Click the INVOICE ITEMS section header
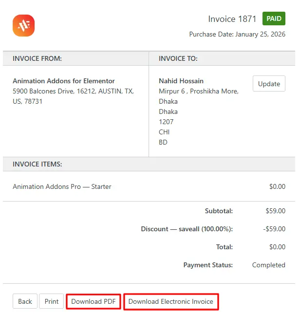Viewport: 300px width, 314px height. tap(37, 164)
